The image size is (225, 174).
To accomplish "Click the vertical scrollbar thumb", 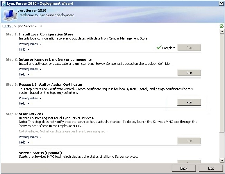I will tap(222, 83).
